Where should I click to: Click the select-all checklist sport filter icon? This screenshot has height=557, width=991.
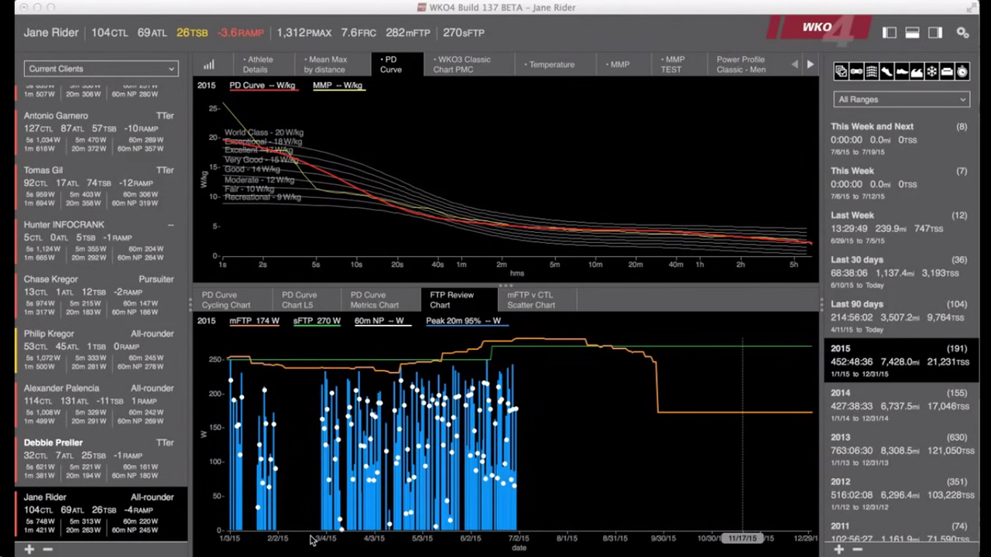coord(841,72)
